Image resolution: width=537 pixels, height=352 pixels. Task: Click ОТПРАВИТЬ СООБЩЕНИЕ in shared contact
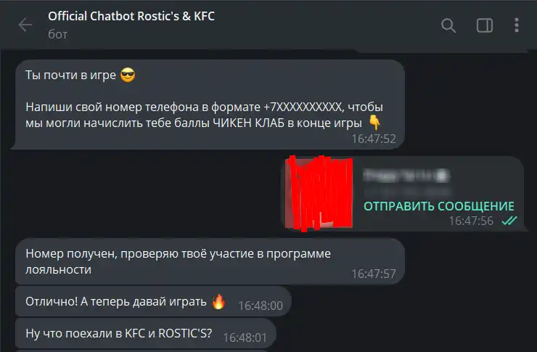(439, 206)
